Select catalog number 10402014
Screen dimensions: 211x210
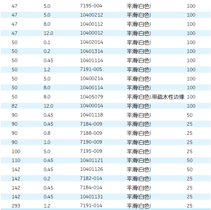[x=91, y=42]
